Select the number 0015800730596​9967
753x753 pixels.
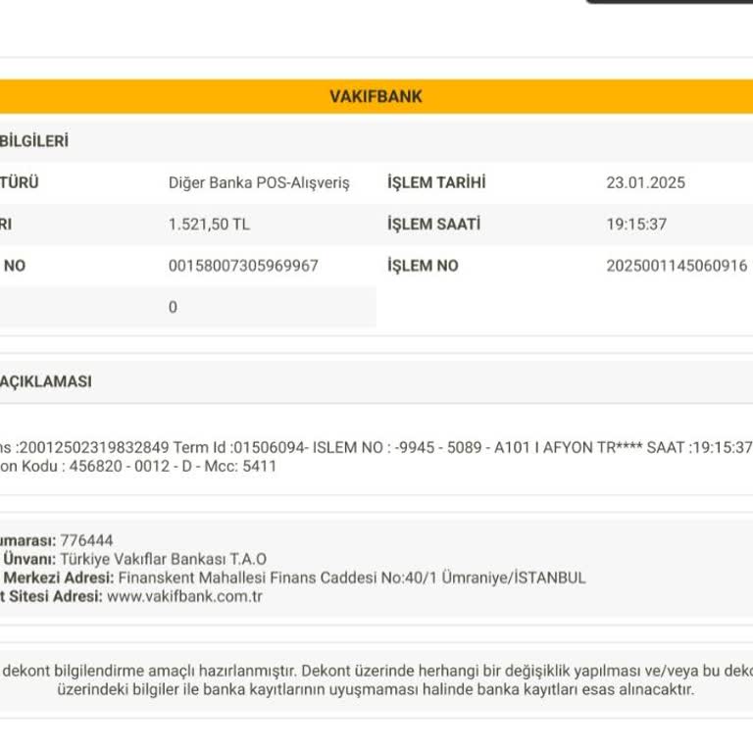(243, 266)
